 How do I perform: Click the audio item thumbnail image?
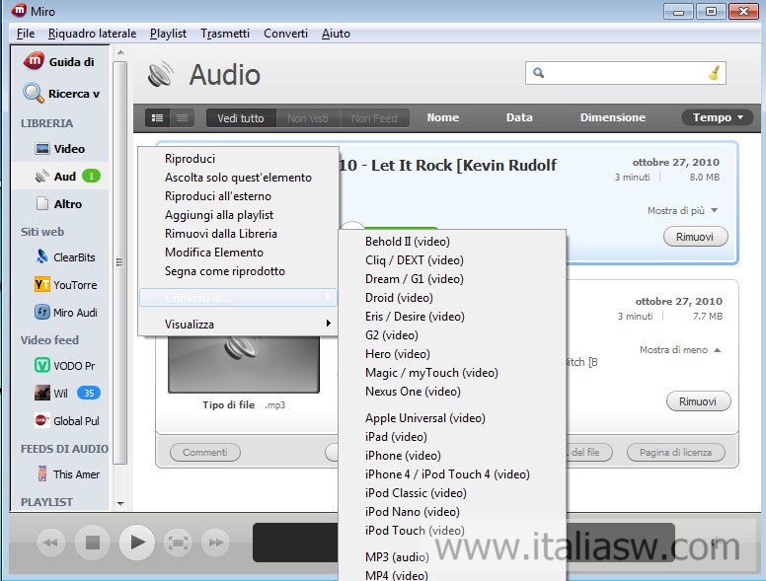tap(244, 364)
